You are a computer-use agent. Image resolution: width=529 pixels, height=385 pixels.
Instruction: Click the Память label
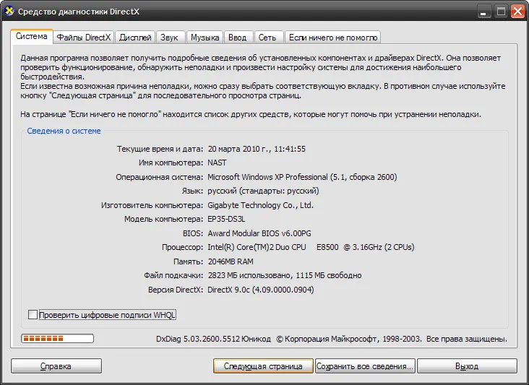[188, 261]
